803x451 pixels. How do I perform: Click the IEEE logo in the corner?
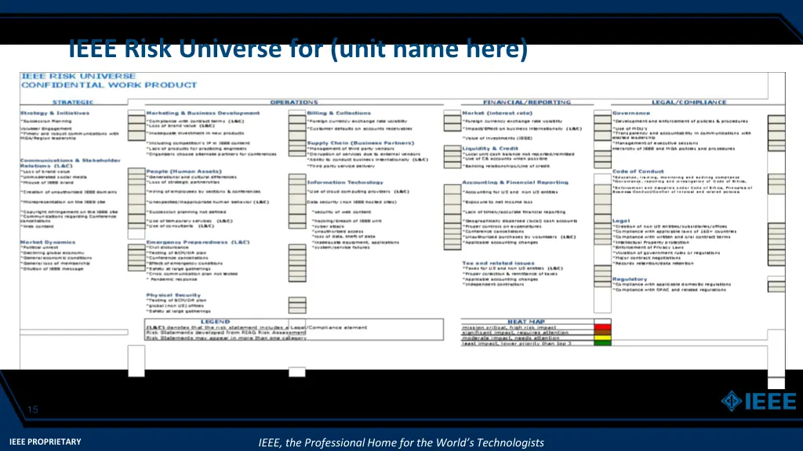point(758,401)
